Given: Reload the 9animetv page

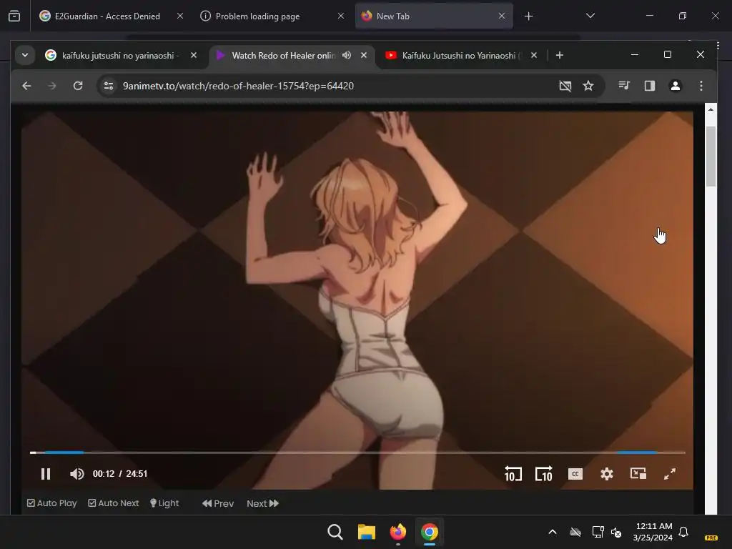Looking at the screenshot, I should tap(78, 86).
